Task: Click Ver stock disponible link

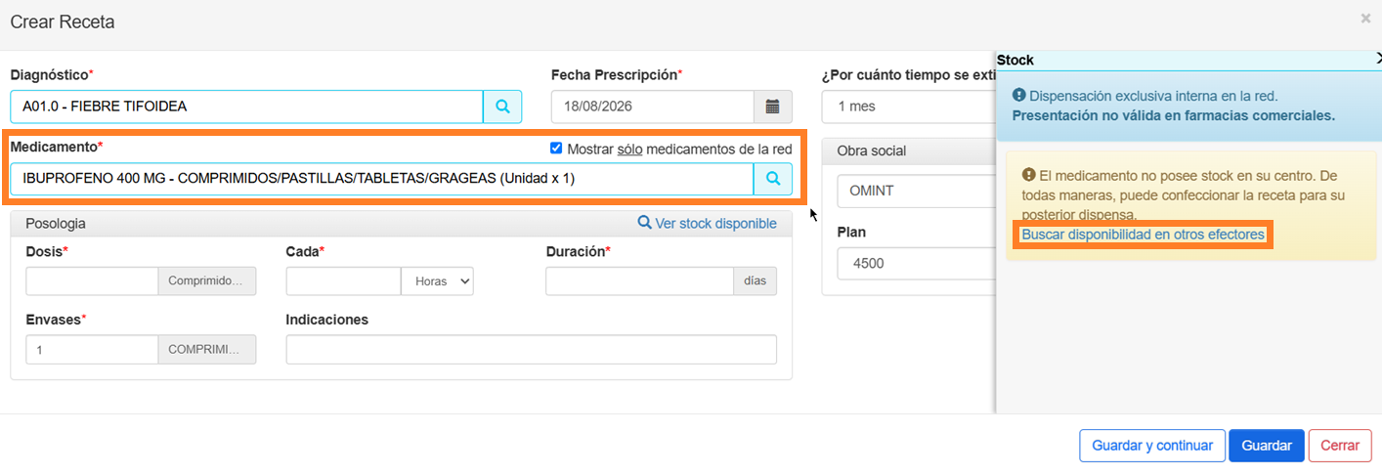Action: click(708, 224)
